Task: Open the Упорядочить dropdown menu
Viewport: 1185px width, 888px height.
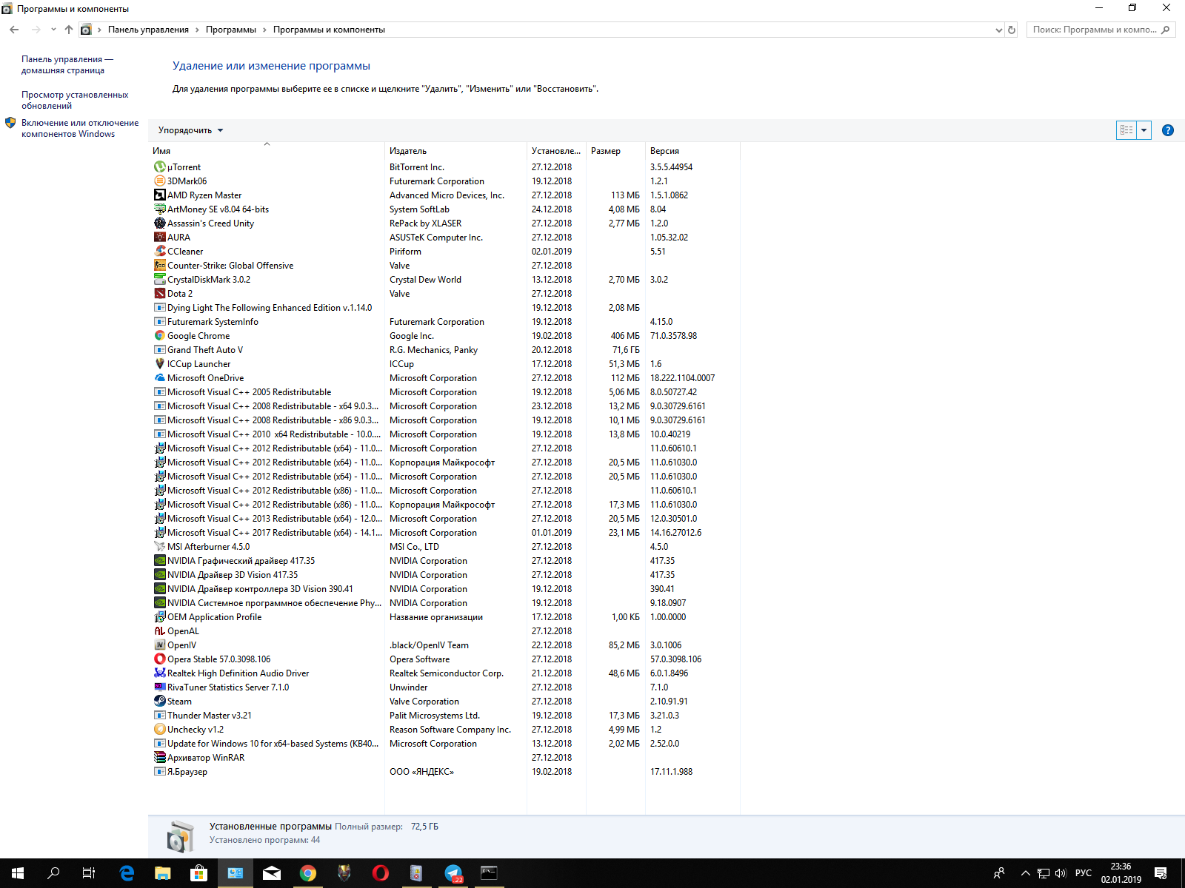Action: [190, 130]
